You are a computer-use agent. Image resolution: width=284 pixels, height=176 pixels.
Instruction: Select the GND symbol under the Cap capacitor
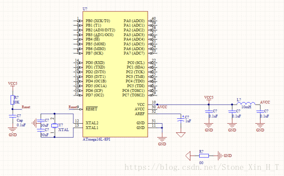(12, 130)
